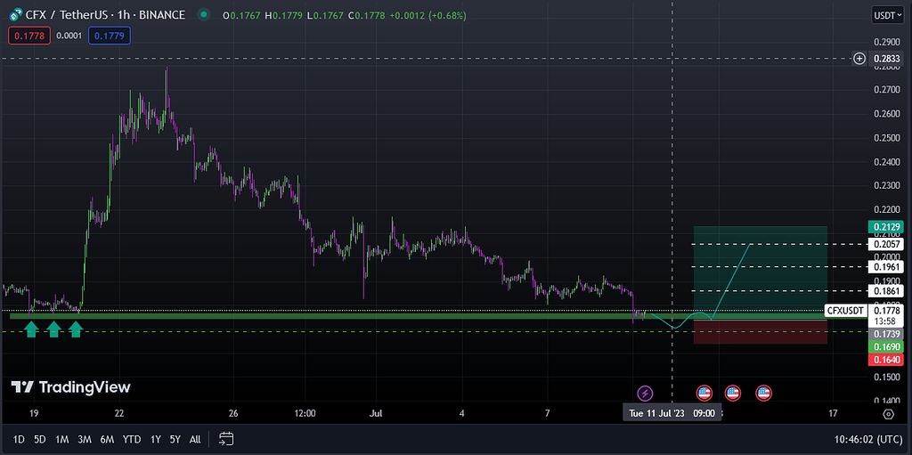Viewport: 912px width, 455px height.
Task: Select the 3M time range
Action: click(85, 439)
